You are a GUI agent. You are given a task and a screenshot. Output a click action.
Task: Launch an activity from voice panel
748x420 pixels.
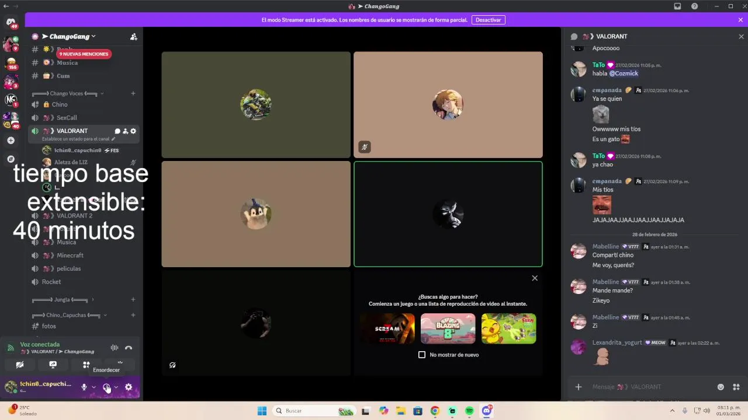coord(86,365)
